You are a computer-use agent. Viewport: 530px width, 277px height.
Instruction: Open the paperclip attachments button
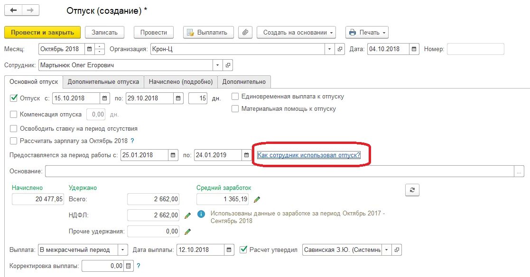pos(245,32)
